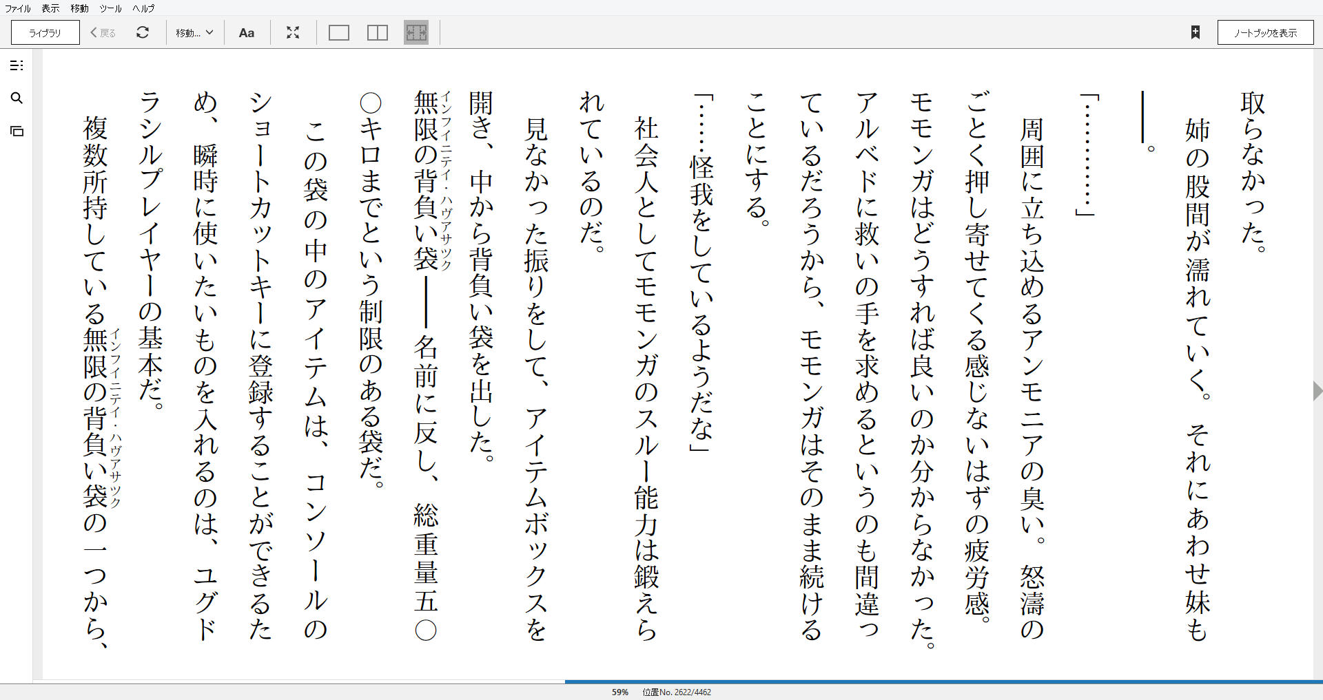The image size is (1323, 700).
Task: Click the line starting 開き、中から背負い袋
Action: [481, 276]
